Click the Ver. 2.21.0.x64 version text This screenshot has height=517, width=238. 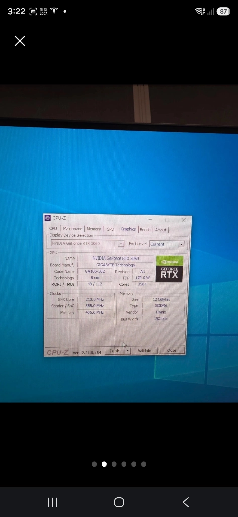pyautogui.click(x=87, y=353)
